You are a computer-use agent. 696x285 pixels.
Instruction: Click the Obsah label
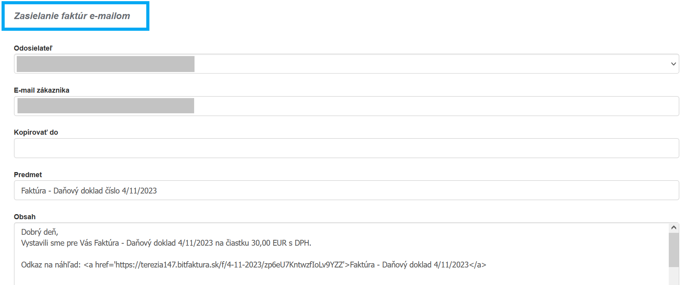tap(25, 217)
